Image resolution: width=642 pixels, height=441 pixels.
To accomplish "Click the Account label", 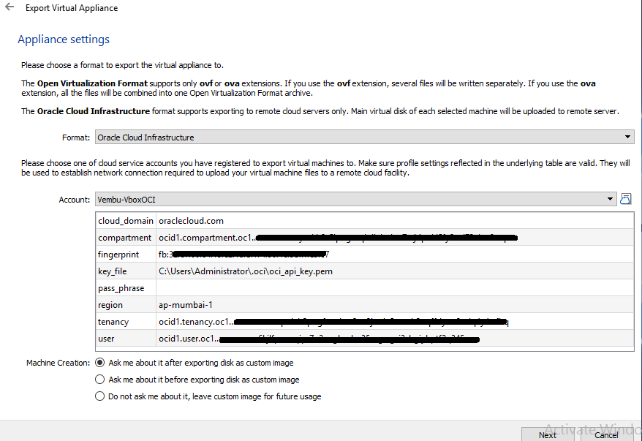I will (x=74, y=200).
